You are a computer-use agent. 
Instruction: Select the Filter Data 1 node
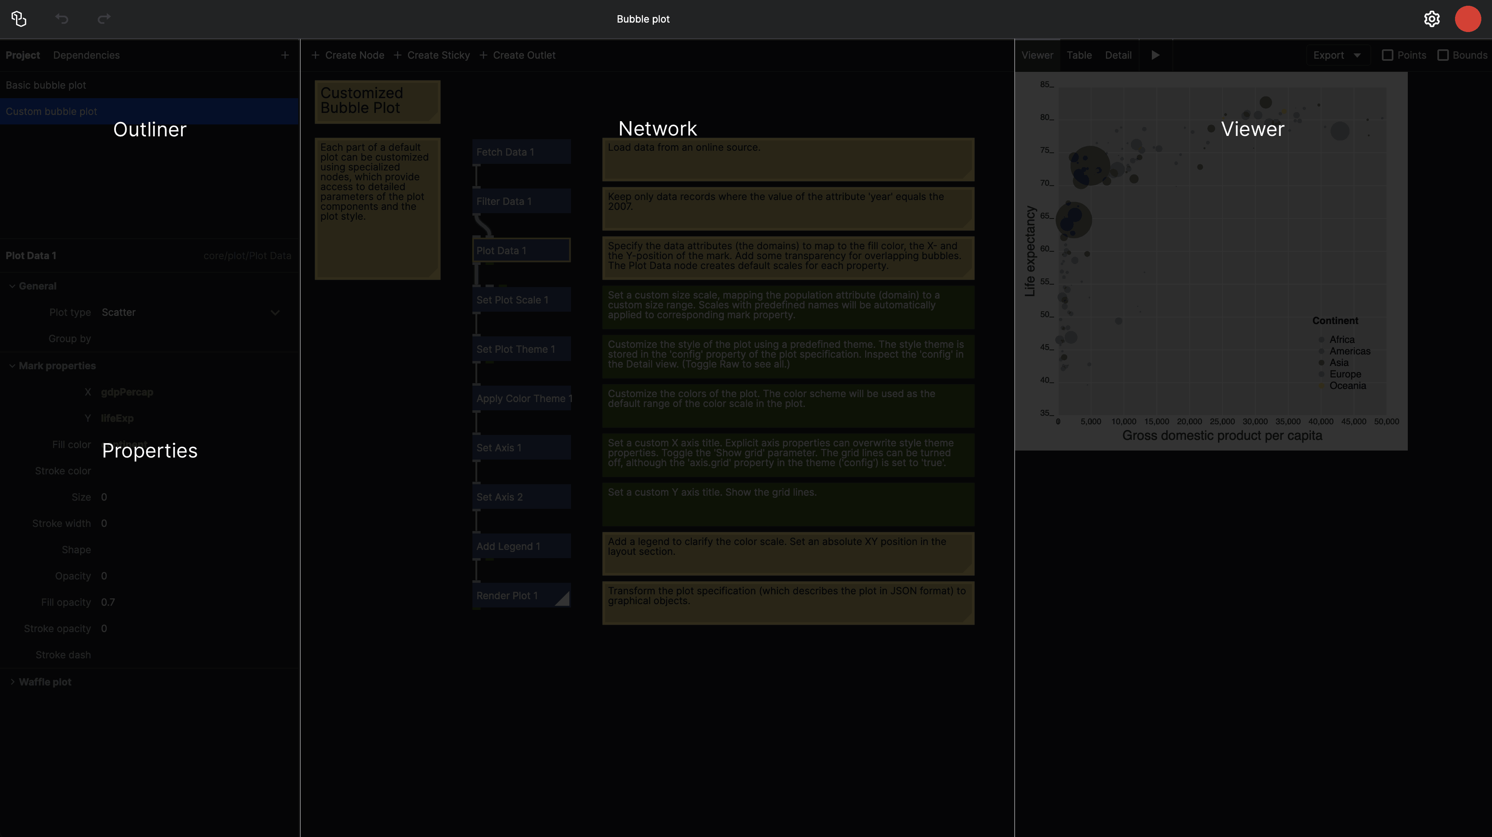tap(521, 201)
